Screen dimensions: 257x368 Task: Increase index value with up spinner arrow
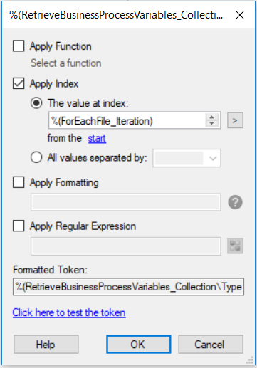coord(211,117)
